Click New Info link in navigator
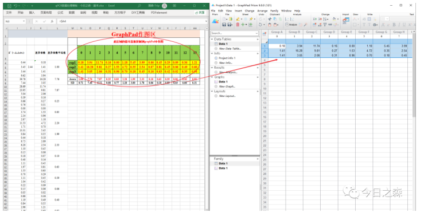The width and height of the screenshot is (424, 220). 225,62
